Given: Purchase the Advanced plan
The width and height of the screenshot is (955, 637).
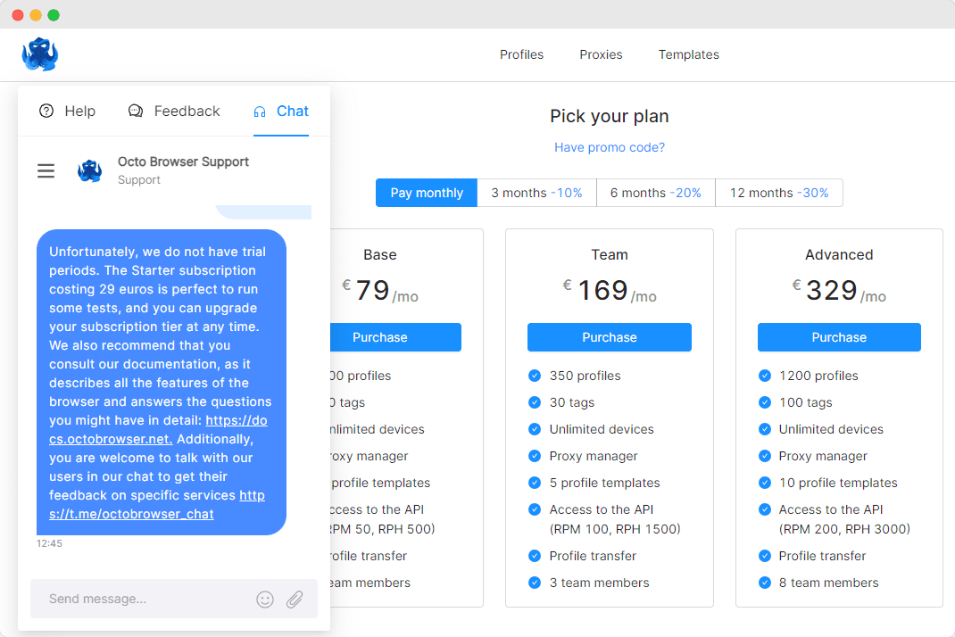Looking at the screenshot, I should point(839,337).
